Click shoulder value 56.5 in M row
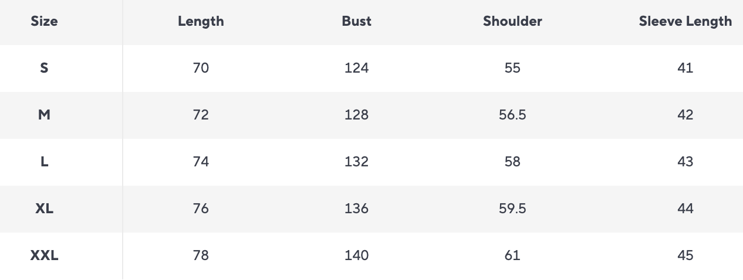This screenshot has width=743, height=280. [x=512, y=115]
